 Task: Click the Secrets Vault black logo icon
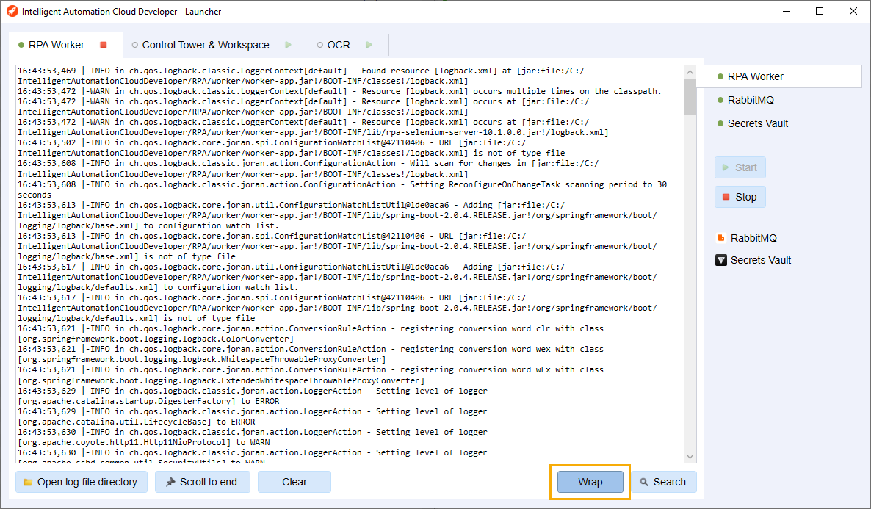tap(721, 260)
